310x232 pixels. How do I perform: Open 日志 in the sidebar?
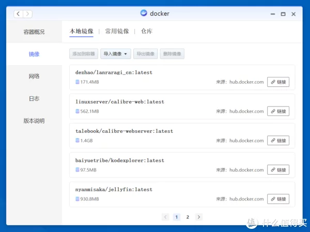click(x=34, y=99)
